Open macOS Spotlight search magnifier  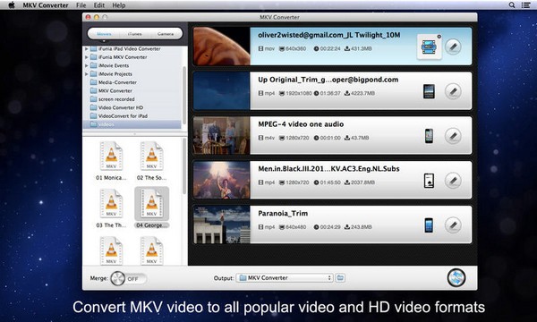tap(512, 4)
